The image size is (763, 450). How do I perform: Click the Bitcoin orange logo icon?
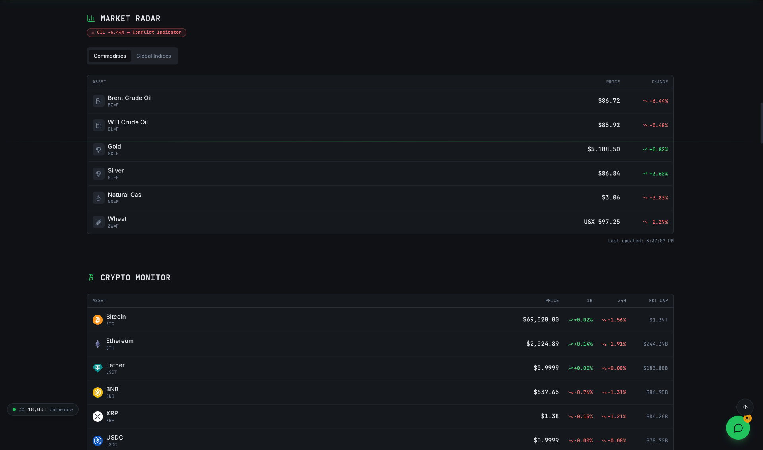[x=97, y=320]
